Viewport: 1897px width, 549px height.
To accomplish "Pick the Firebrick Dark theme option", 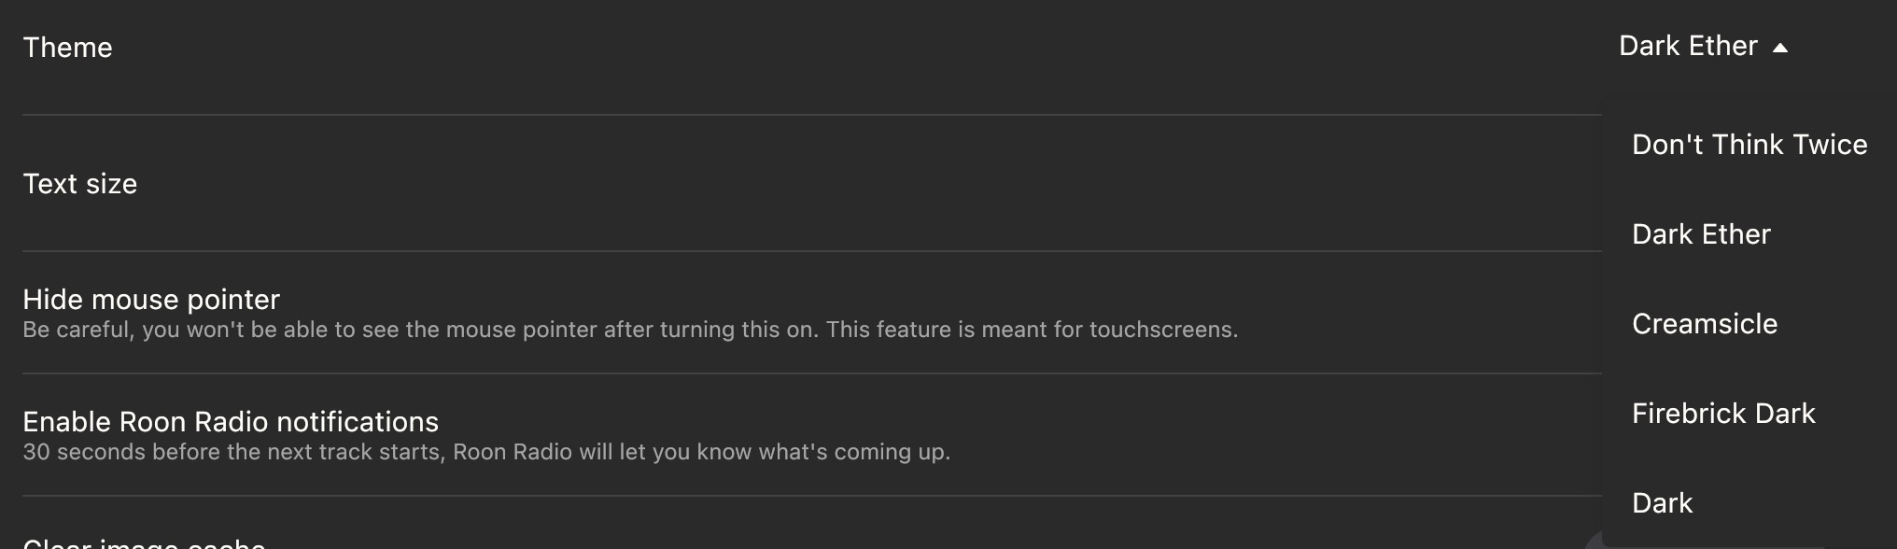I will [1723, 414].
